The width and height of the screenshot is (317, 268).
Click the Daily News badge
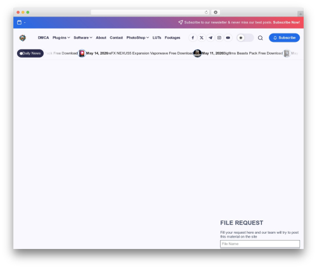point(30,53)
